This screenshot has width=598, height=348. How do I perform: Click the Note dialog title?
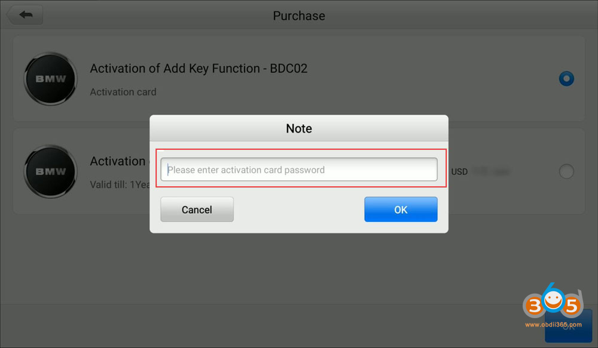point(299,128)
